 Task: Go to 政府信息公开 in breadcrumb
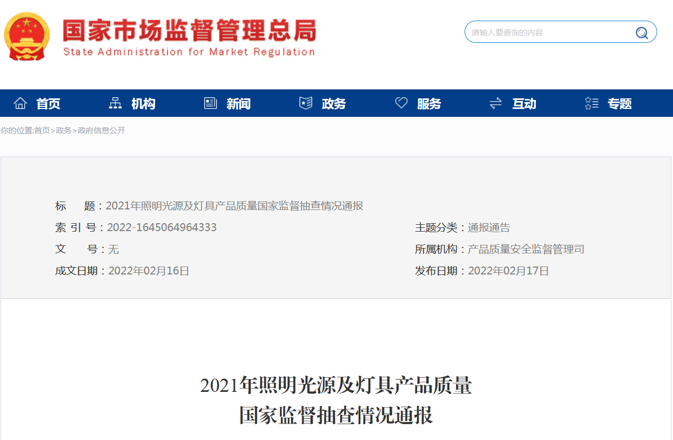pyautogui.click(x=102, y=131)
